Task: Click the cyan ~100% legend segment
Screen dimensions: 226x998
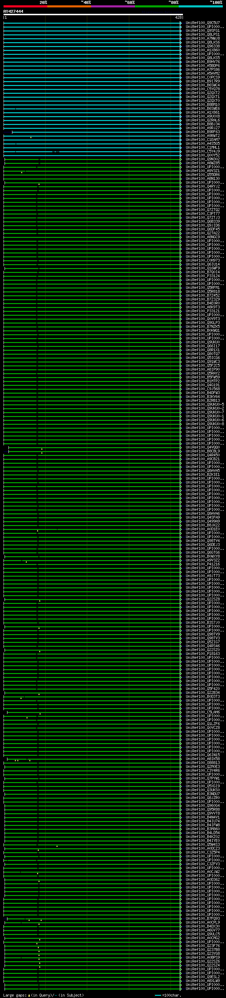Action: pos(201,6)
